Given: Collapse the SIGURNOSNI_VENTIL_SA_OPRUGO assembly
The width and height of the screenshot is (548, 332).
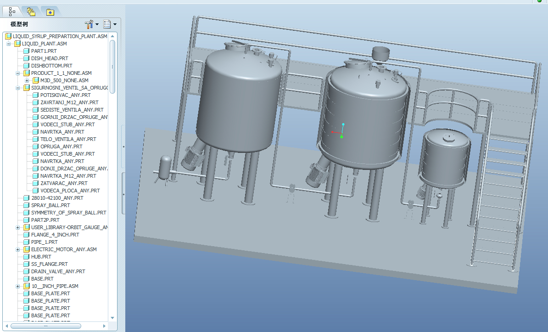Looking at the screenshot, I should pos(17,88).
